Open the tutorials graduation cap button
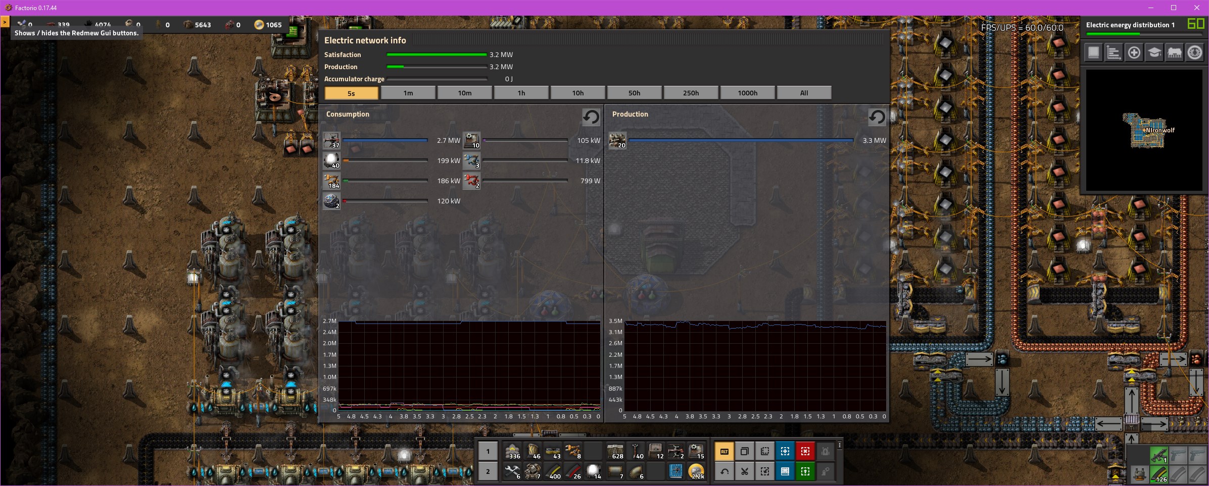The height and width of the screenshot is (486, 1209). pyautogui.click(x=1154, y=52)
